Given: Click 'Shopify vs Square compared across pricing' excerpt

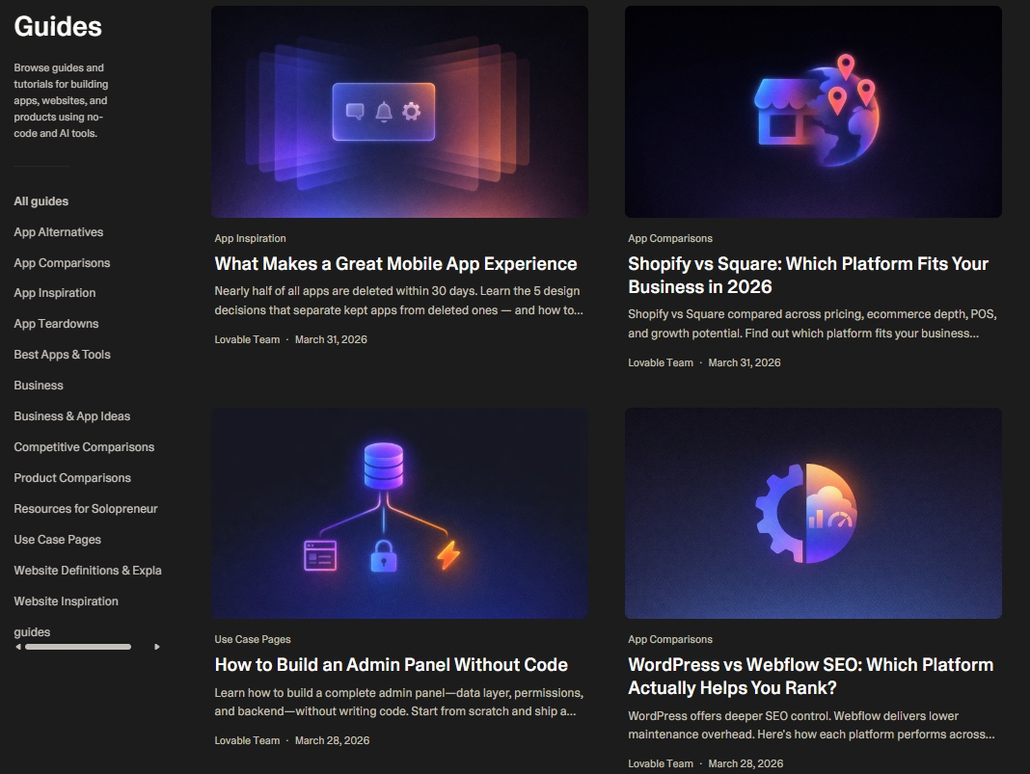Looking at the screenshot, I should click(812, 324).
